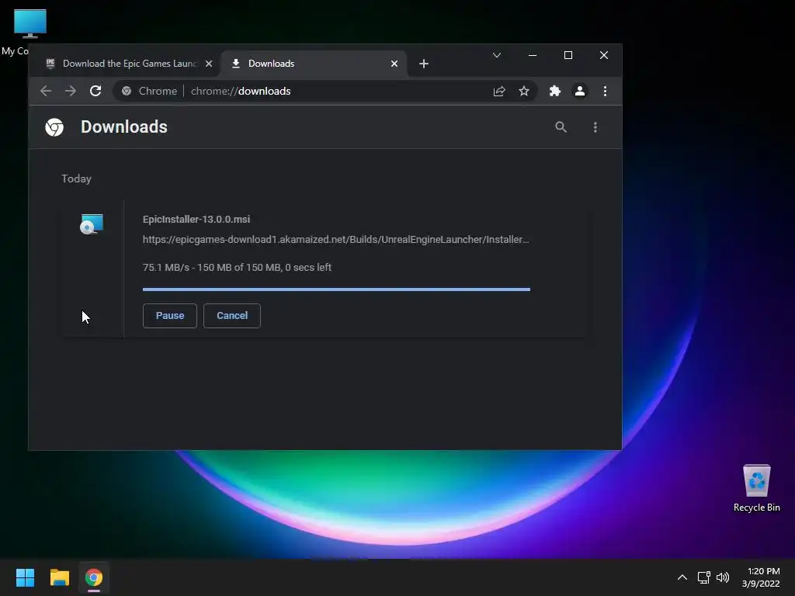795x596 pixels.
Task: Open the Downloads page more actions menu
Action: 595,127
